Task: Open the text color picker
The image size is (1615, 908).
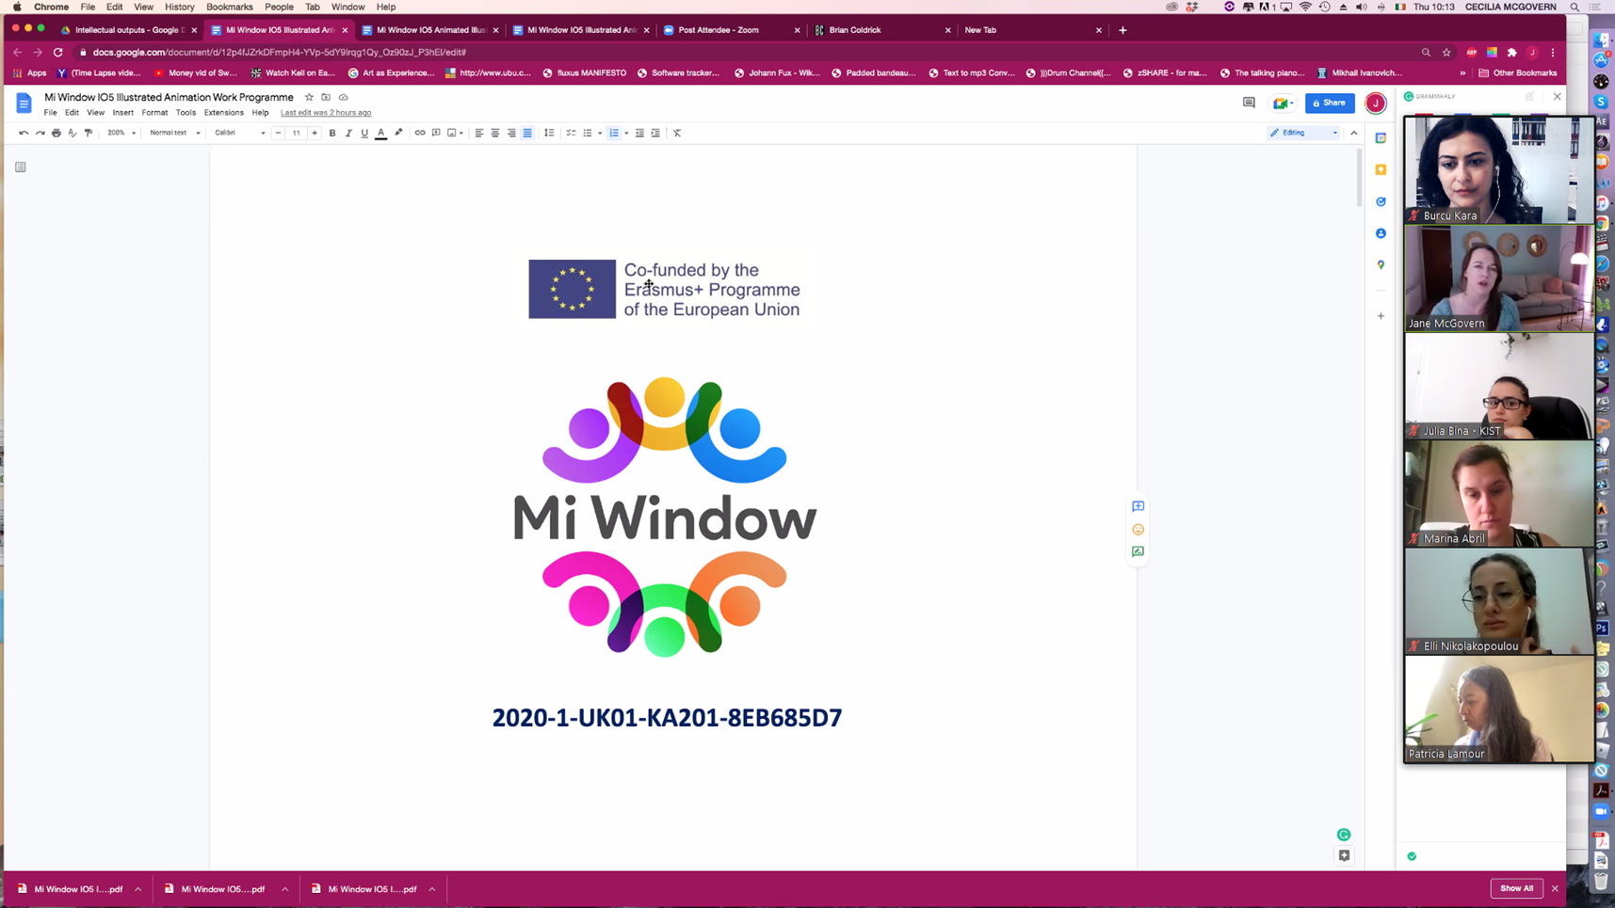Action: coord(381,133)
